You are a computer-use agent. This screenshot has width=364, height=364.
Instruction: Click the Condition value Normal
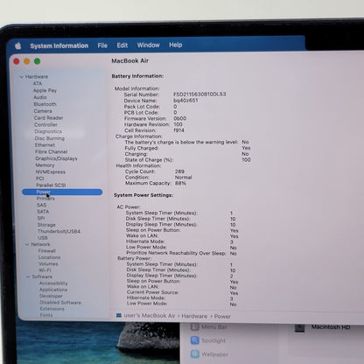pyautogui.click(x=184, y=178)
